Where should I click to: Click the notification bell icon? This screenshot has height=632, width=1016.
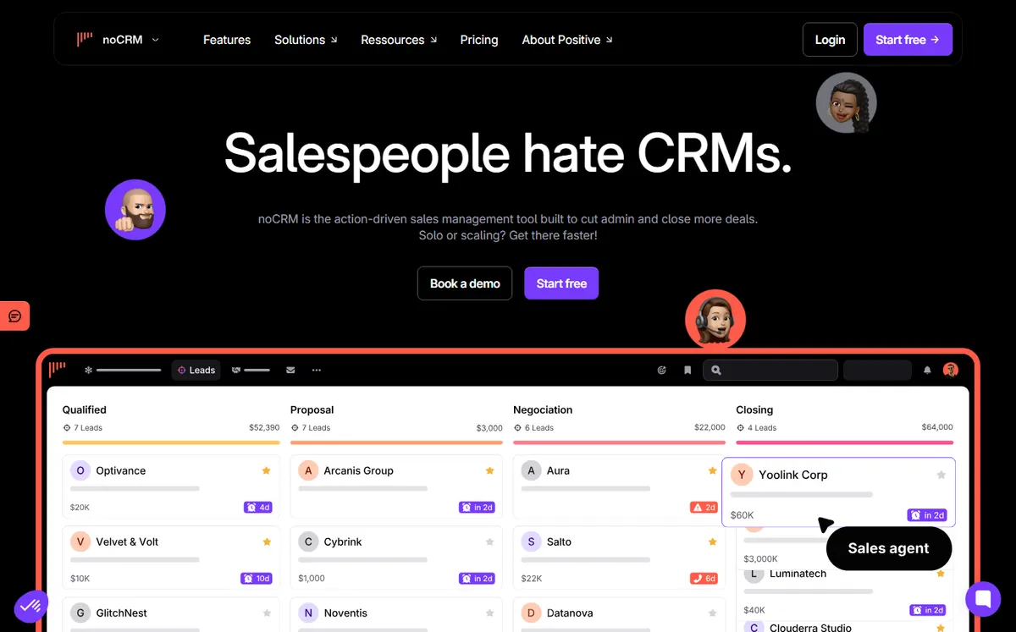(927, 370)
